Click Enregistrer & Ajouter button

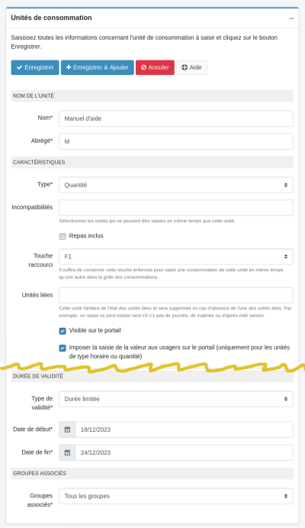[98, 67]
